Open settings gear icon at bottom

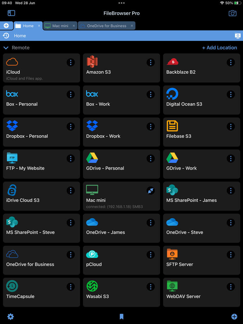[11, 317]
